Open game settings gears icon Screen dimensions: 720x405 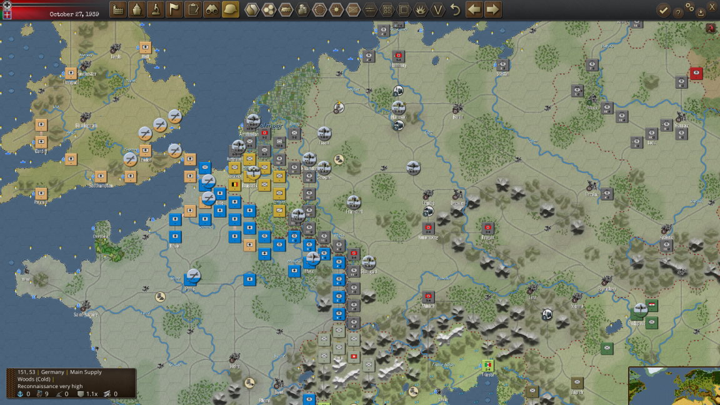pos(690,7)
